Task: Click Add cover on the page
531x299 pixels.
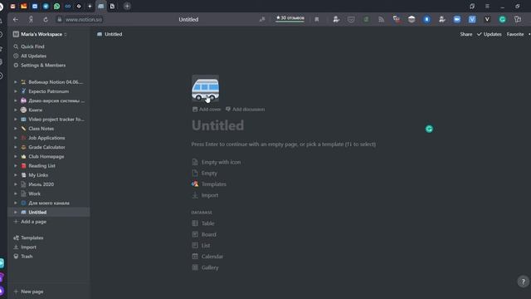Action: pyautogui.click(x=207, y=109)
